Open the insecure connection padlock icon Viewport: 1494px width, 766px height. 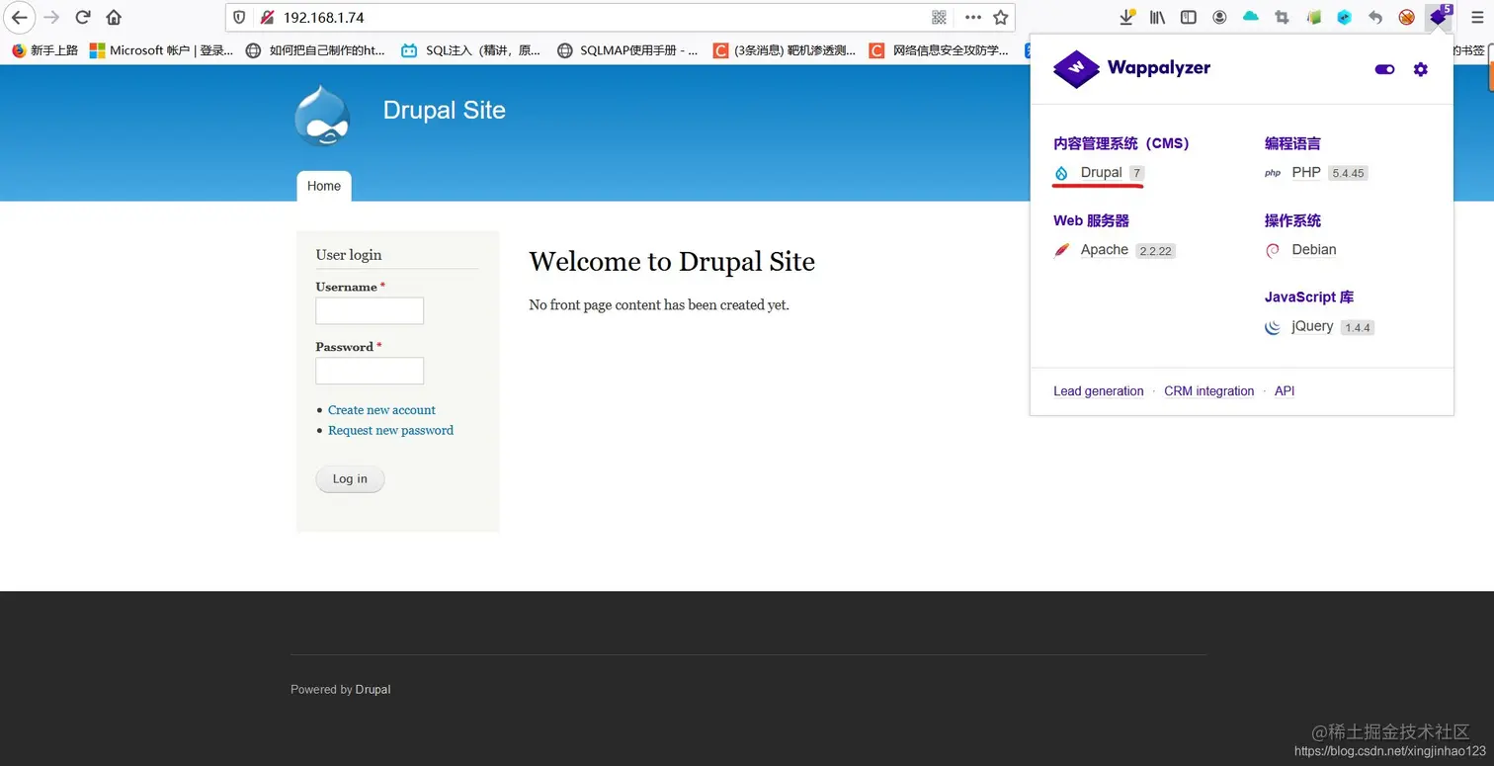click(x=266, y=18)
